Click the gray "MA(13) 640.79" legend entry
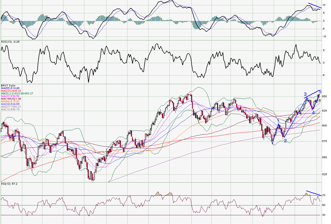331x224 pixels. 10,109
